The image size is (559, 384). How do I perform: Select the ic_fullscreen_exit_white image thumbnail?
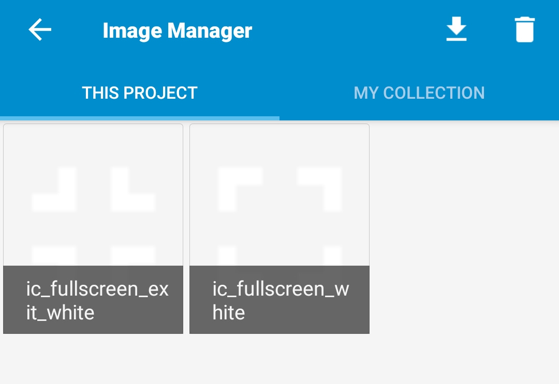[x=93, y=227]
